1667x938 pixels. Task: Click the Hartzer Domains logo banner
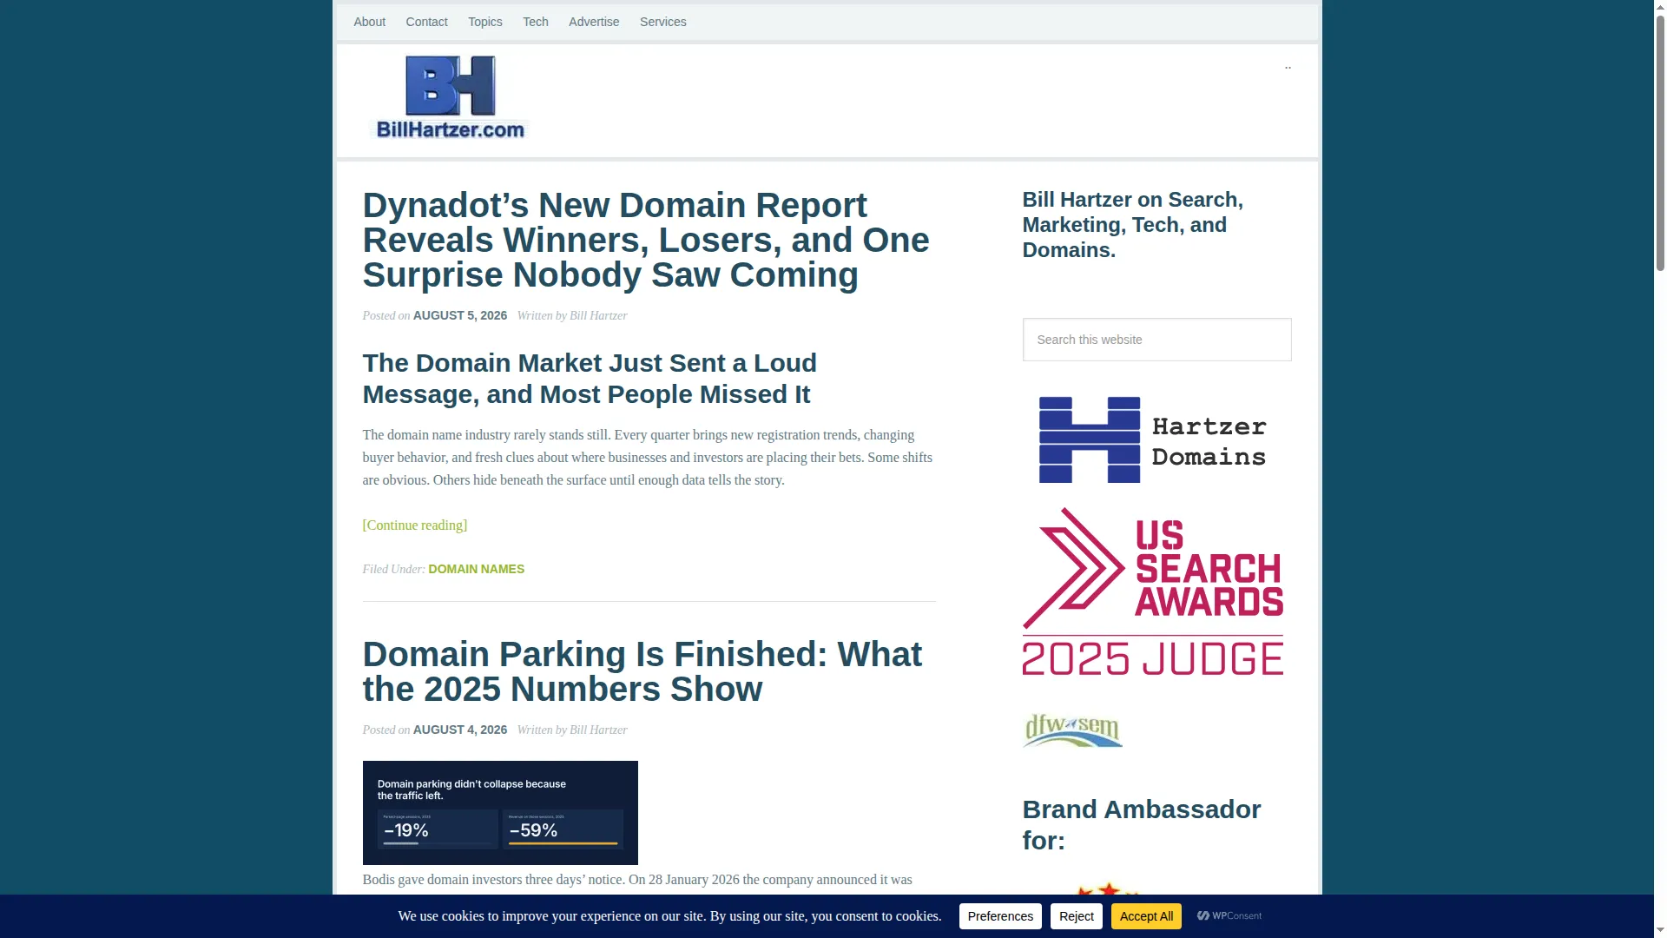pyautogui.click(x=1152, y=439)
